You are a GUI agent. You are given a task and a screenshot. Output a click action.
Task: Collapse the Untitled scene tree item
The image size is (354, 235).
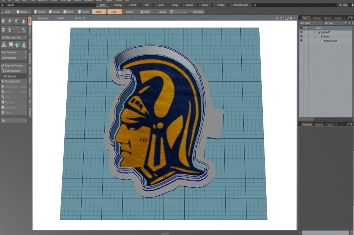point(315,32)
